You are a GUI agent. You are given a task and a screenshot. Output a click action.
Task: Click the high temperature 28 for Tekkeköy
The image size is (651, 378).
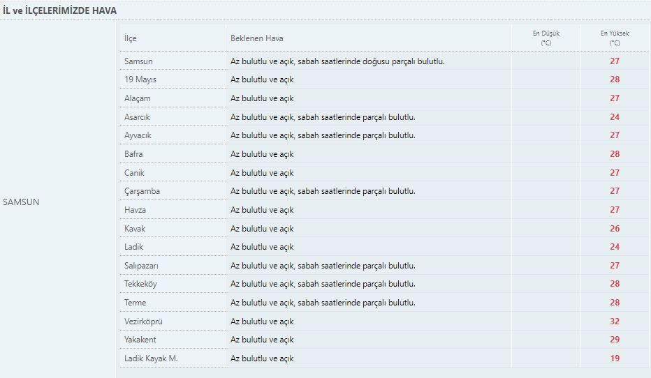[615, 283]
